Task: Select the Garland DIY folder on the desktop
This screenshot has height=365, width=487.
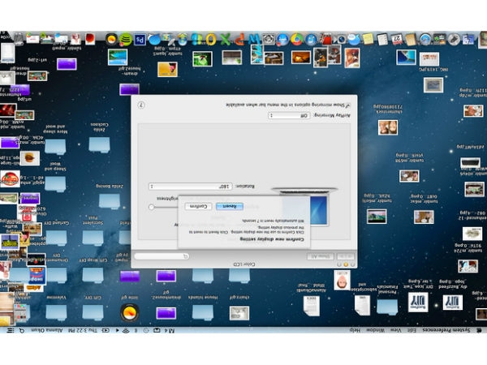Action: (x=56, y=238)
